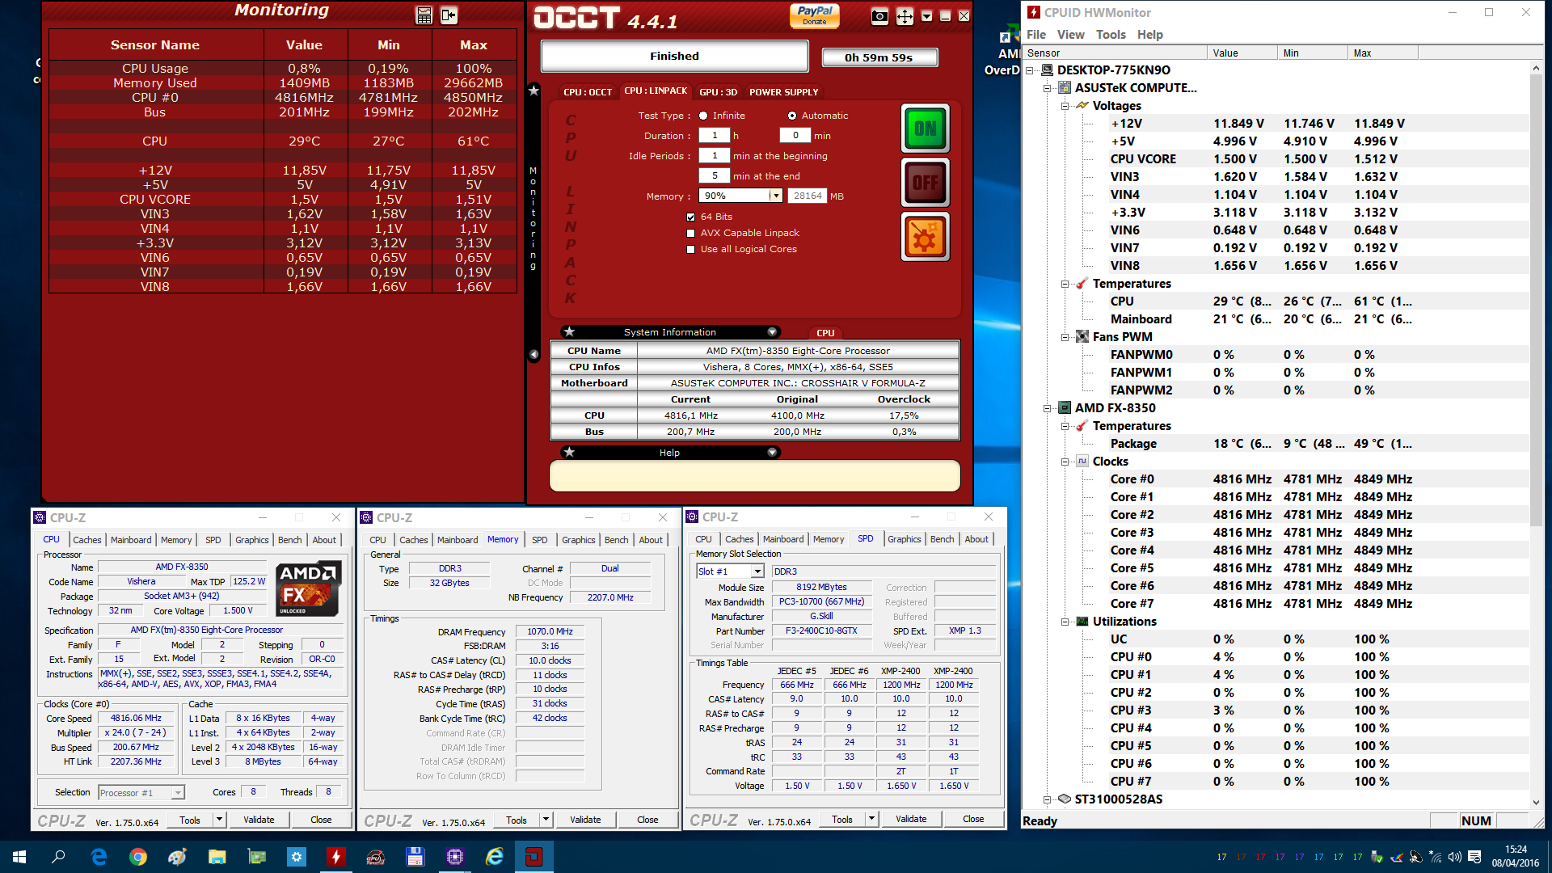Open the Paint palette taskbar icon
1552x873 pixels.
click(178, 857)
